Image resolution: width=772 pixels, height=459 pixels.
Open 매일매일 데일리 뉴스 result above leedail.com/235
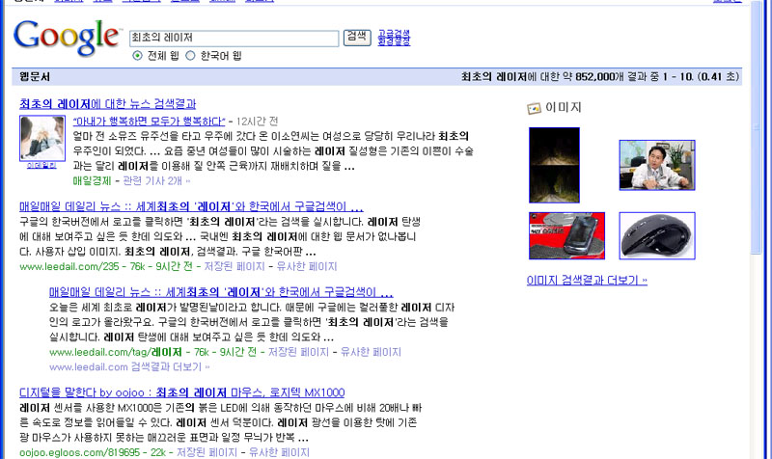point(191,206)
